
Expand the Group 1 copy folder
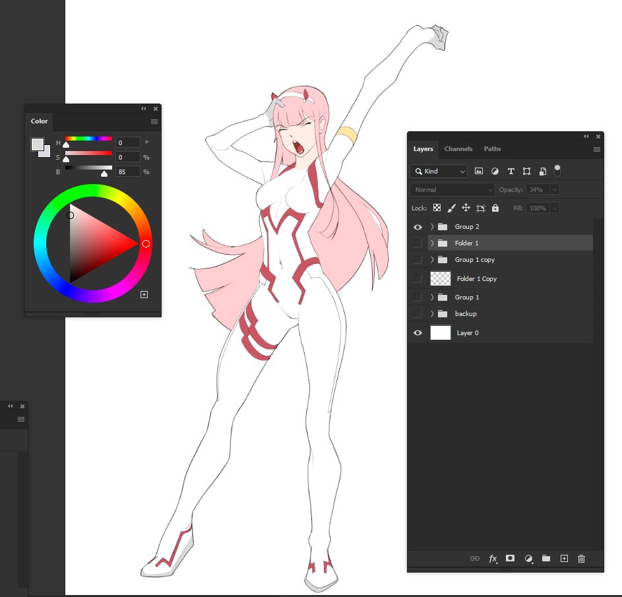[x=432, y=259]
